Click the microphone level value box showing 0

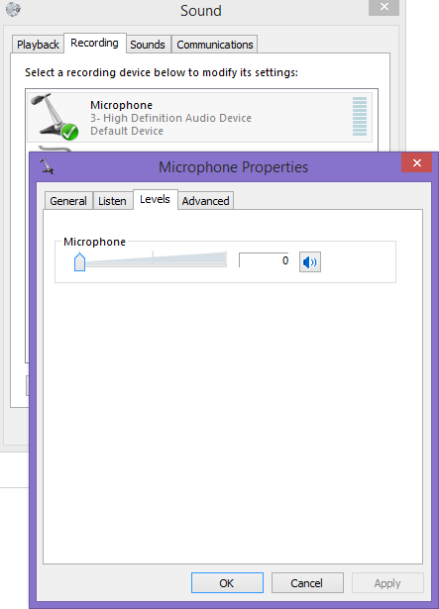point(264,260)
